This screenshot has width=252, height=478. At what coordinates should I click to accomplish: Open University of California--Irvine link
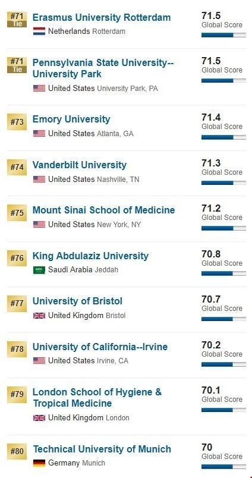click(x=100, y=347)
